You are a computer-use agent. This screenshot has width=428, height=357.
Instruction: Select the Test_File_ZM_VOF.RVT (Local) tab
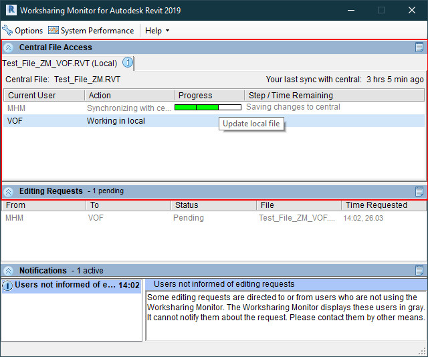click(60, 64)
